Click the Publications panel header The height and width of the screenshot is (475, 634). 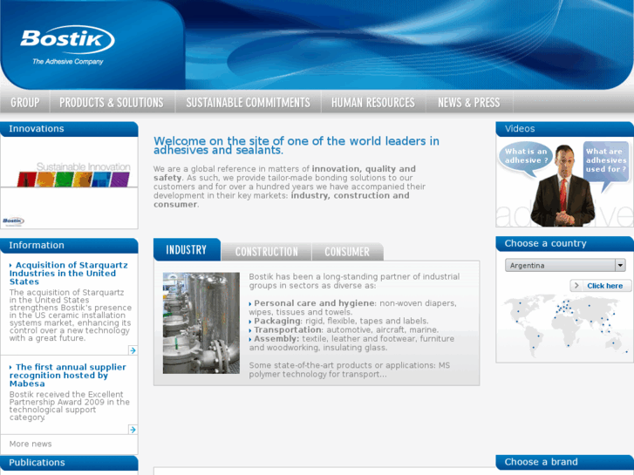pyautogui.click(x=69, y=463)
